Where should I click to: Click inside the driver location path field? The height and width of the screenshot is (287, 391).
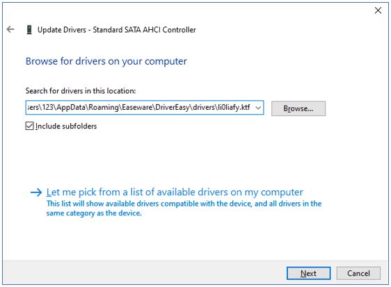[141, 108]
